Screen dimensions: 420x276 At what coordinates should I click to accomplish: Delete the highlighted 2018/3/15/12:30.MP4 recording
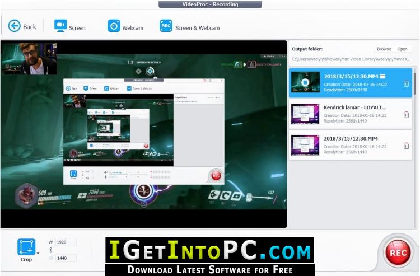pos(406,84)
